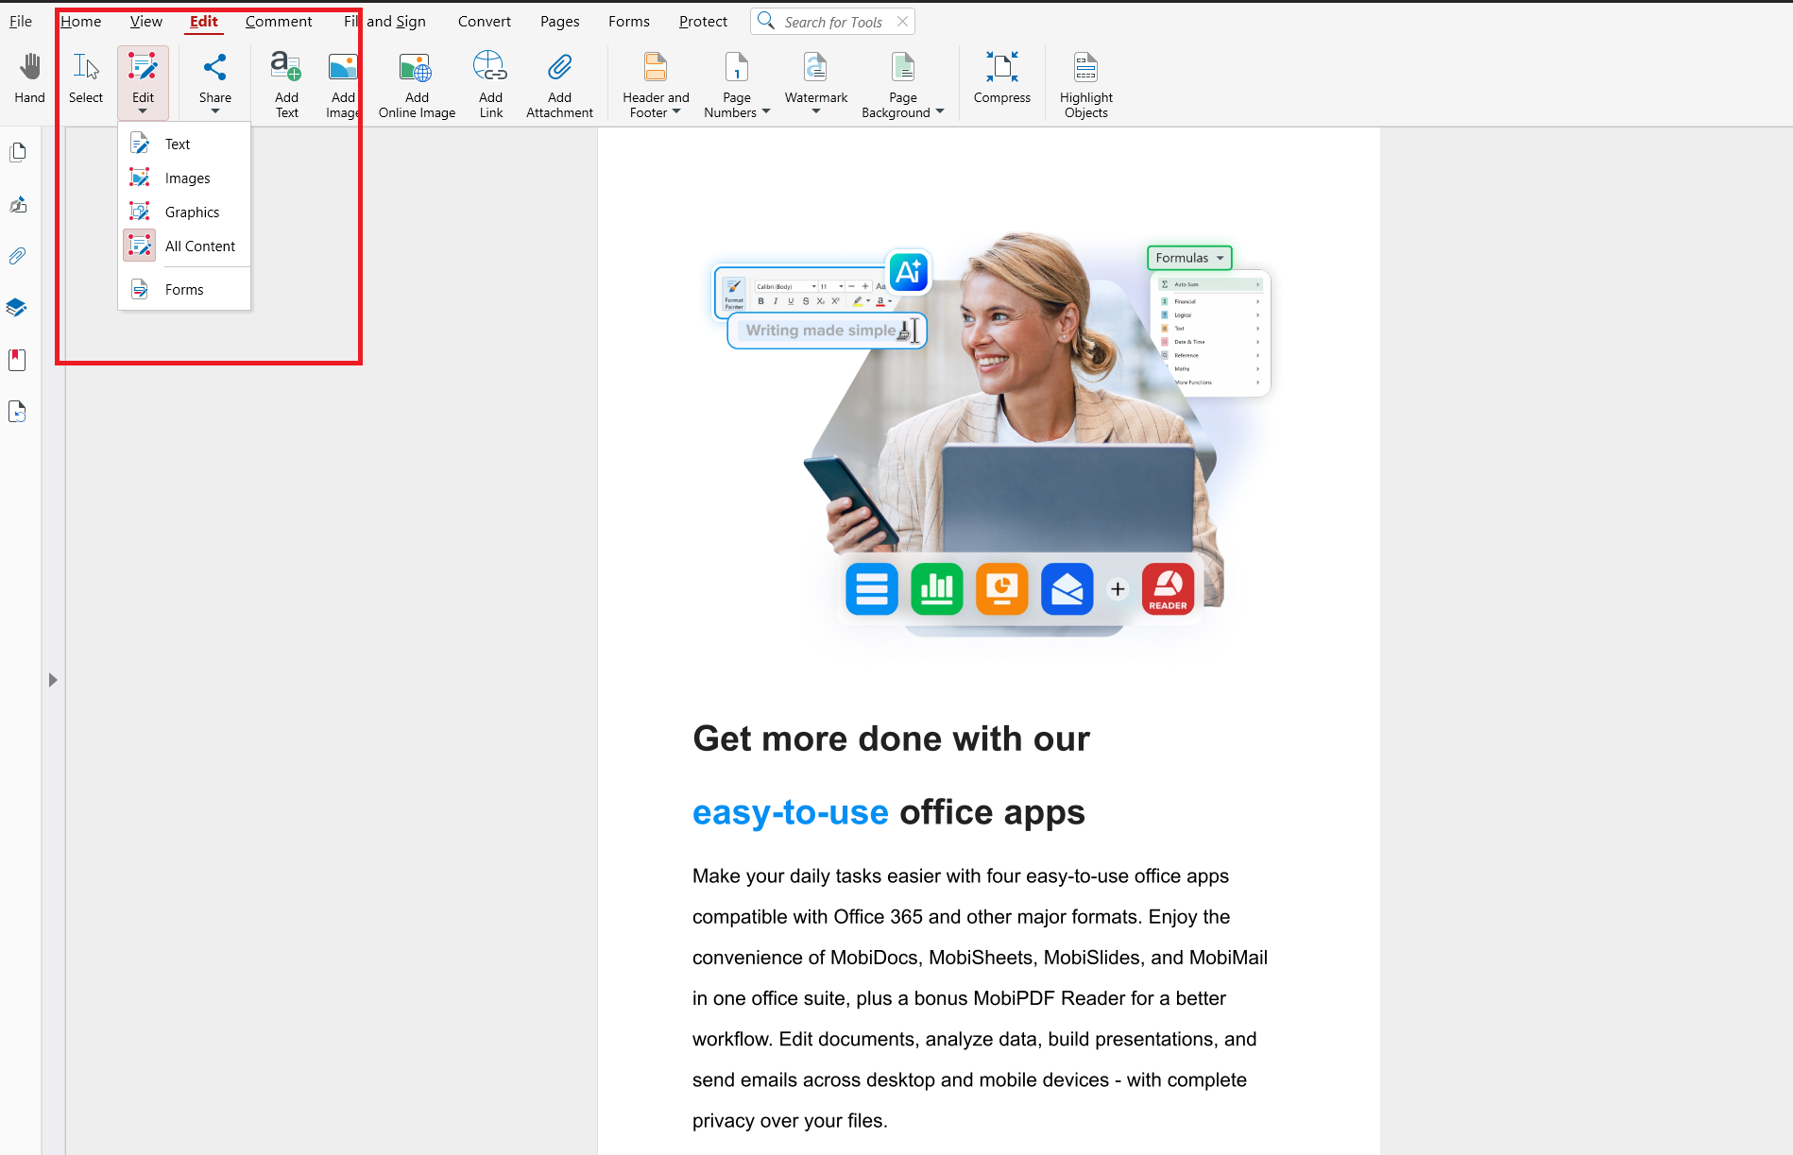
Task: Switch to the Comment tab
Action: 279,21
